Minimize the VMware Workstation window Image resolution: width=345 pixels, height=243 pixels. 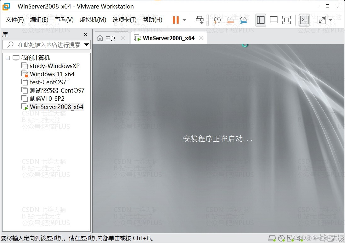point(316,6)
